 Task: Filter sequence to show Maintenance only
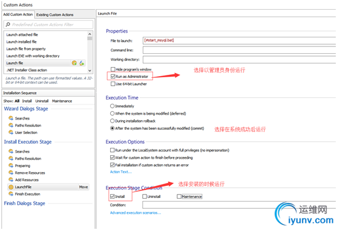pos(62,101)
